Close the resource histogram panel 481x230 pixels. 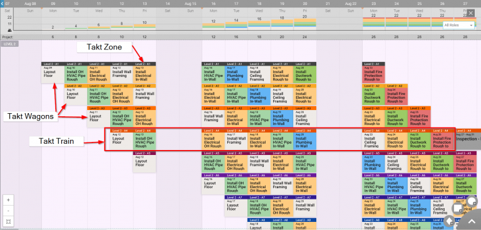pos(470,13)
